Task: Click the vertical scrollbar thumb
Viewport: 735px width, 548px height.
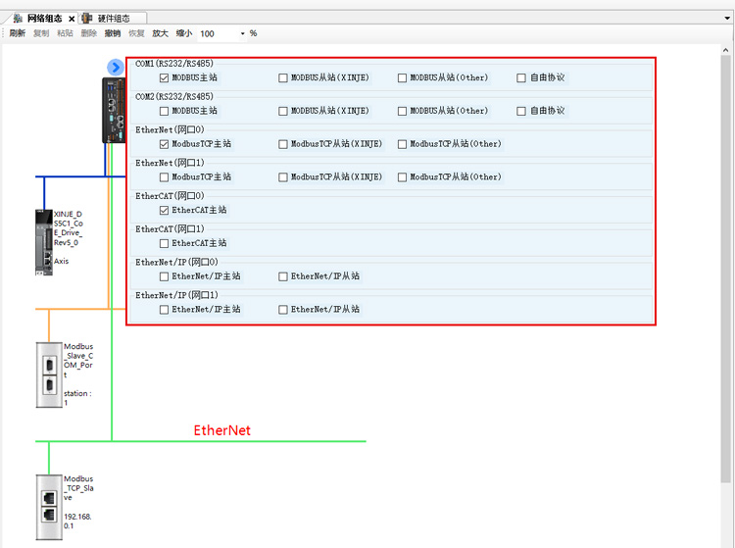Action: coord(725,269)
